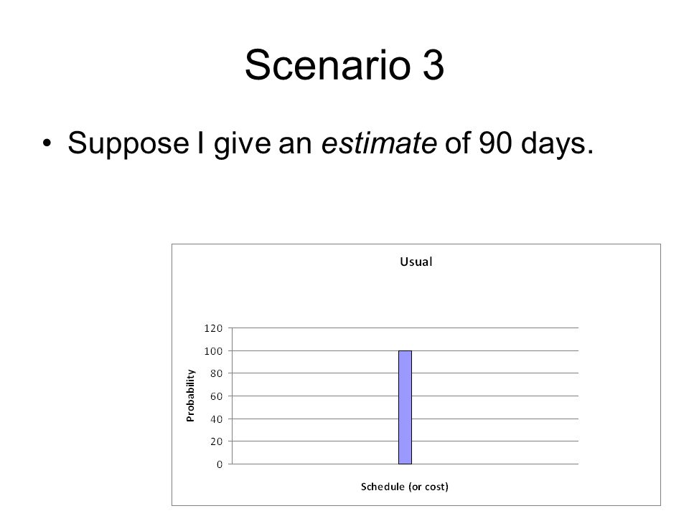Click the gridline at value 120
The height and width of the screenshot is (516, 689).
[x=405, y=328]
